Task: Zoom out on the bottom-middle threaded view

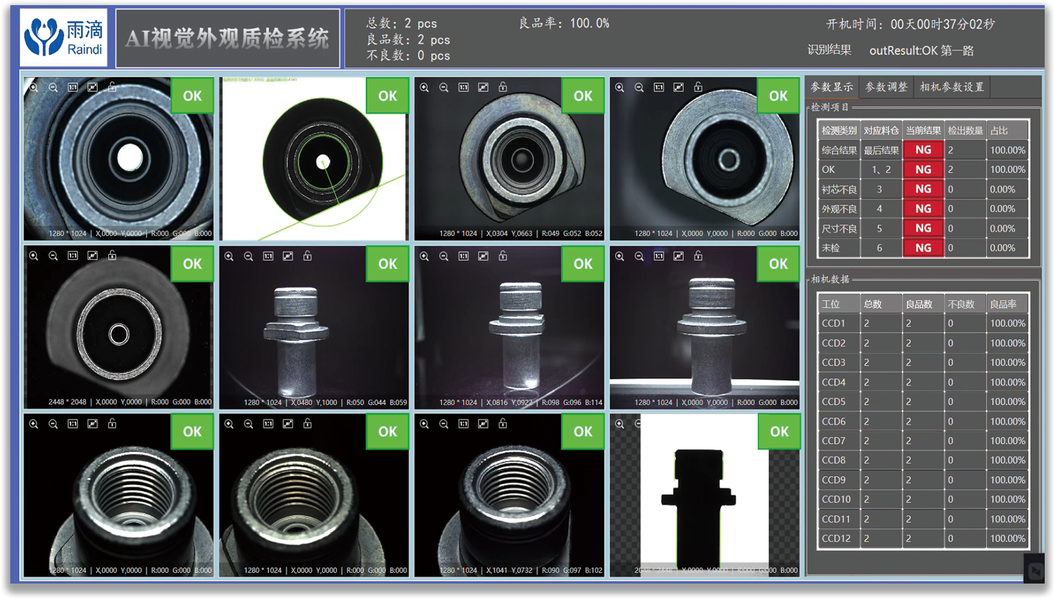Action: [x=249, y=423]
